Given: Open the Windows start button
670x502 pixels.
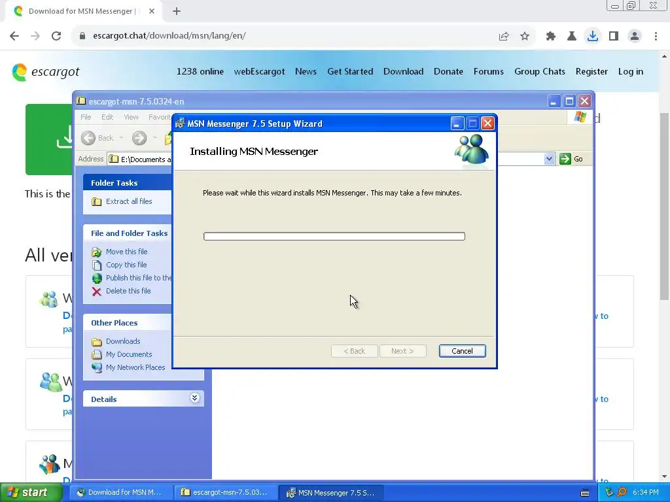Looking at the screenshot, I should [x=31, y=493].
